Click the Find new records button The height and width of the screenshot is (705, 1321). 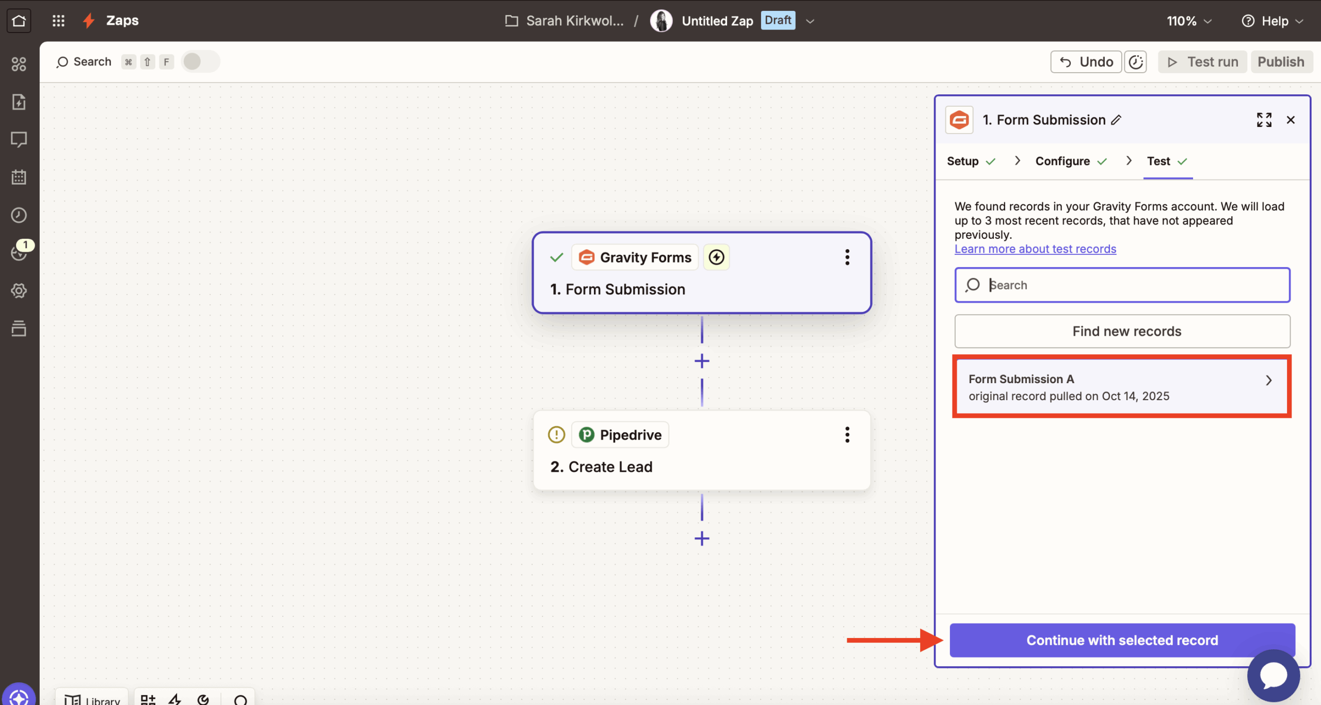click(x=1122, y=331)
